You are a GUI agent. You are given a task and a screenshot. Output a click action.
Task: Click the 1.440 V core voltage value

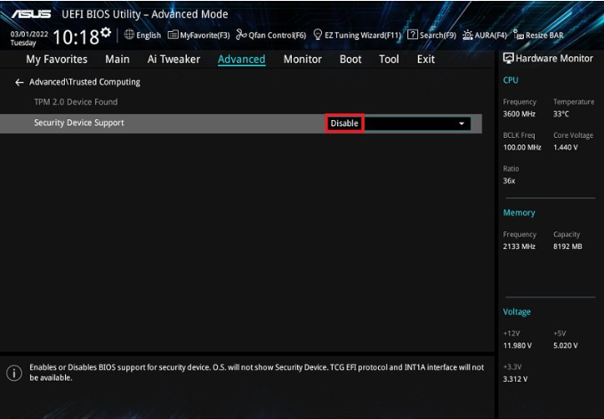click(566, 148)
